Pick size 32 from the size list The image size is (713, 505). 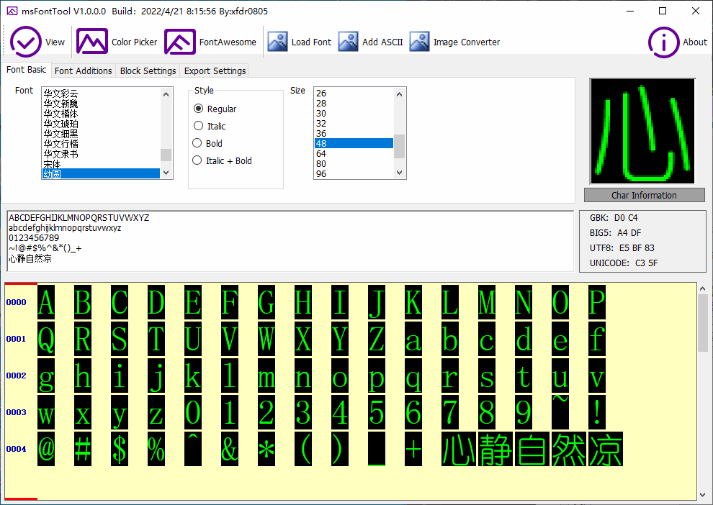coord(354,123)
